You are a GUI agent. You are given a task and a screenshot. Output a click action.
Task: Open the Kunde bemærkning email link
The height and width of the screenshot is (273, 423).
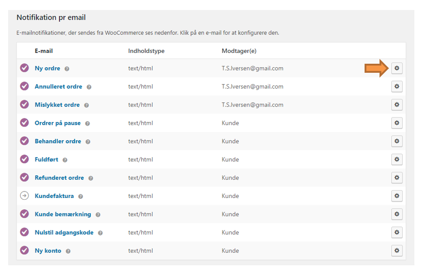(63, 214)
